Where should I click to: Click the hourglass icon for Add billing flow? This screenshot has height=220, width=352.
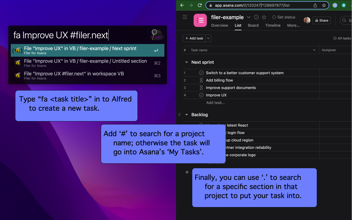[x=201, y=80]
